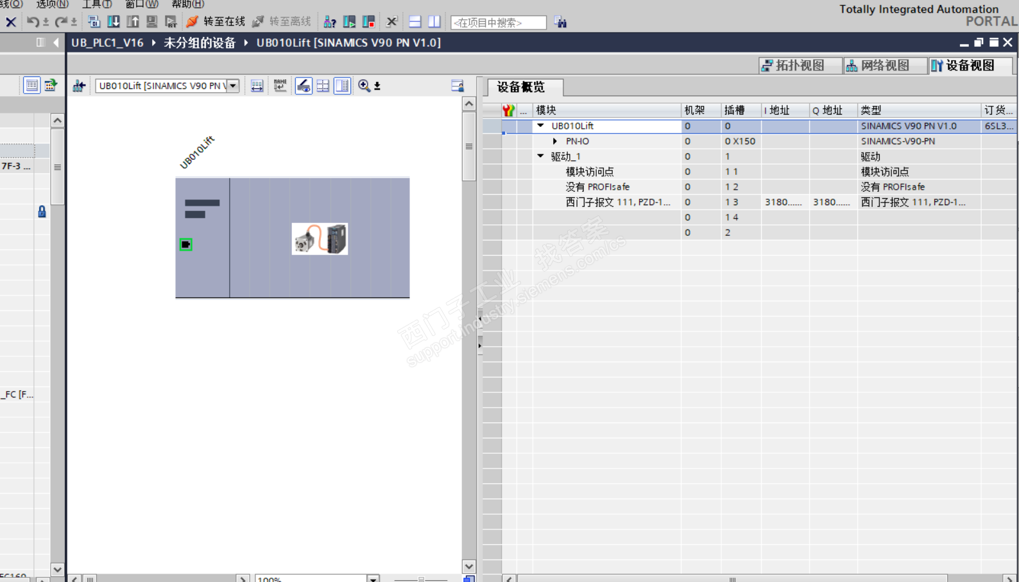Screen dimensions: 1019x582
Task: Open the 工具(T) menu
Action: pyautogui.click(x=97, y=4)
